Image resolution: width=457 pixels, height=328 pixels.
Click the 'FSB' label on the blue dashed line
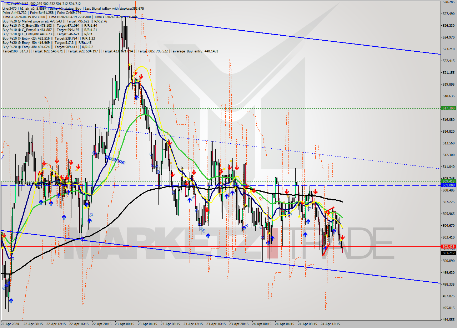[x=28, y=183]
